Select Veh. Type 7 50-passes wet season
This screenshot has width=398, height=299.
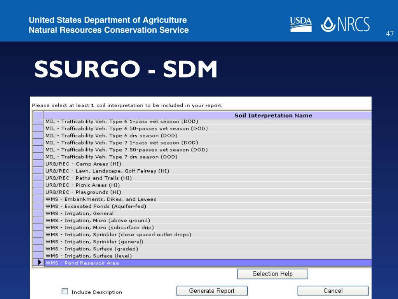[x=208, y=149]
